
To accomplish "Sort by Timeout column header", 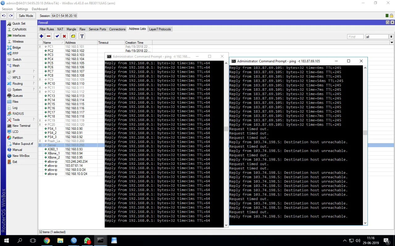I will pyautogui.click(x=111, y=42).
